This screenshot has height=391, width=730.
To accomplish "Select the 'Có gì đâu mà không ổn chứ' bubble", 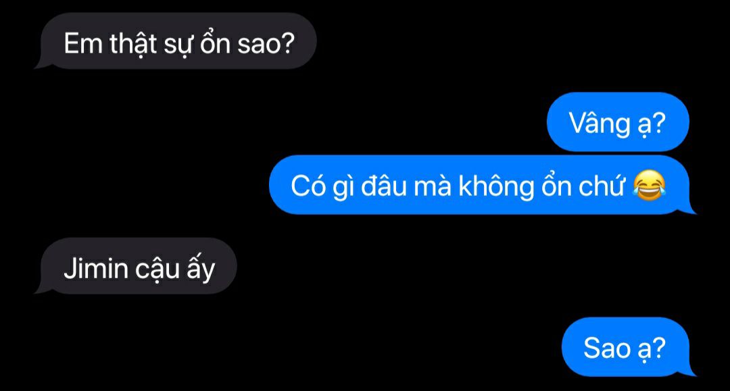I will (x=482, y=185).
